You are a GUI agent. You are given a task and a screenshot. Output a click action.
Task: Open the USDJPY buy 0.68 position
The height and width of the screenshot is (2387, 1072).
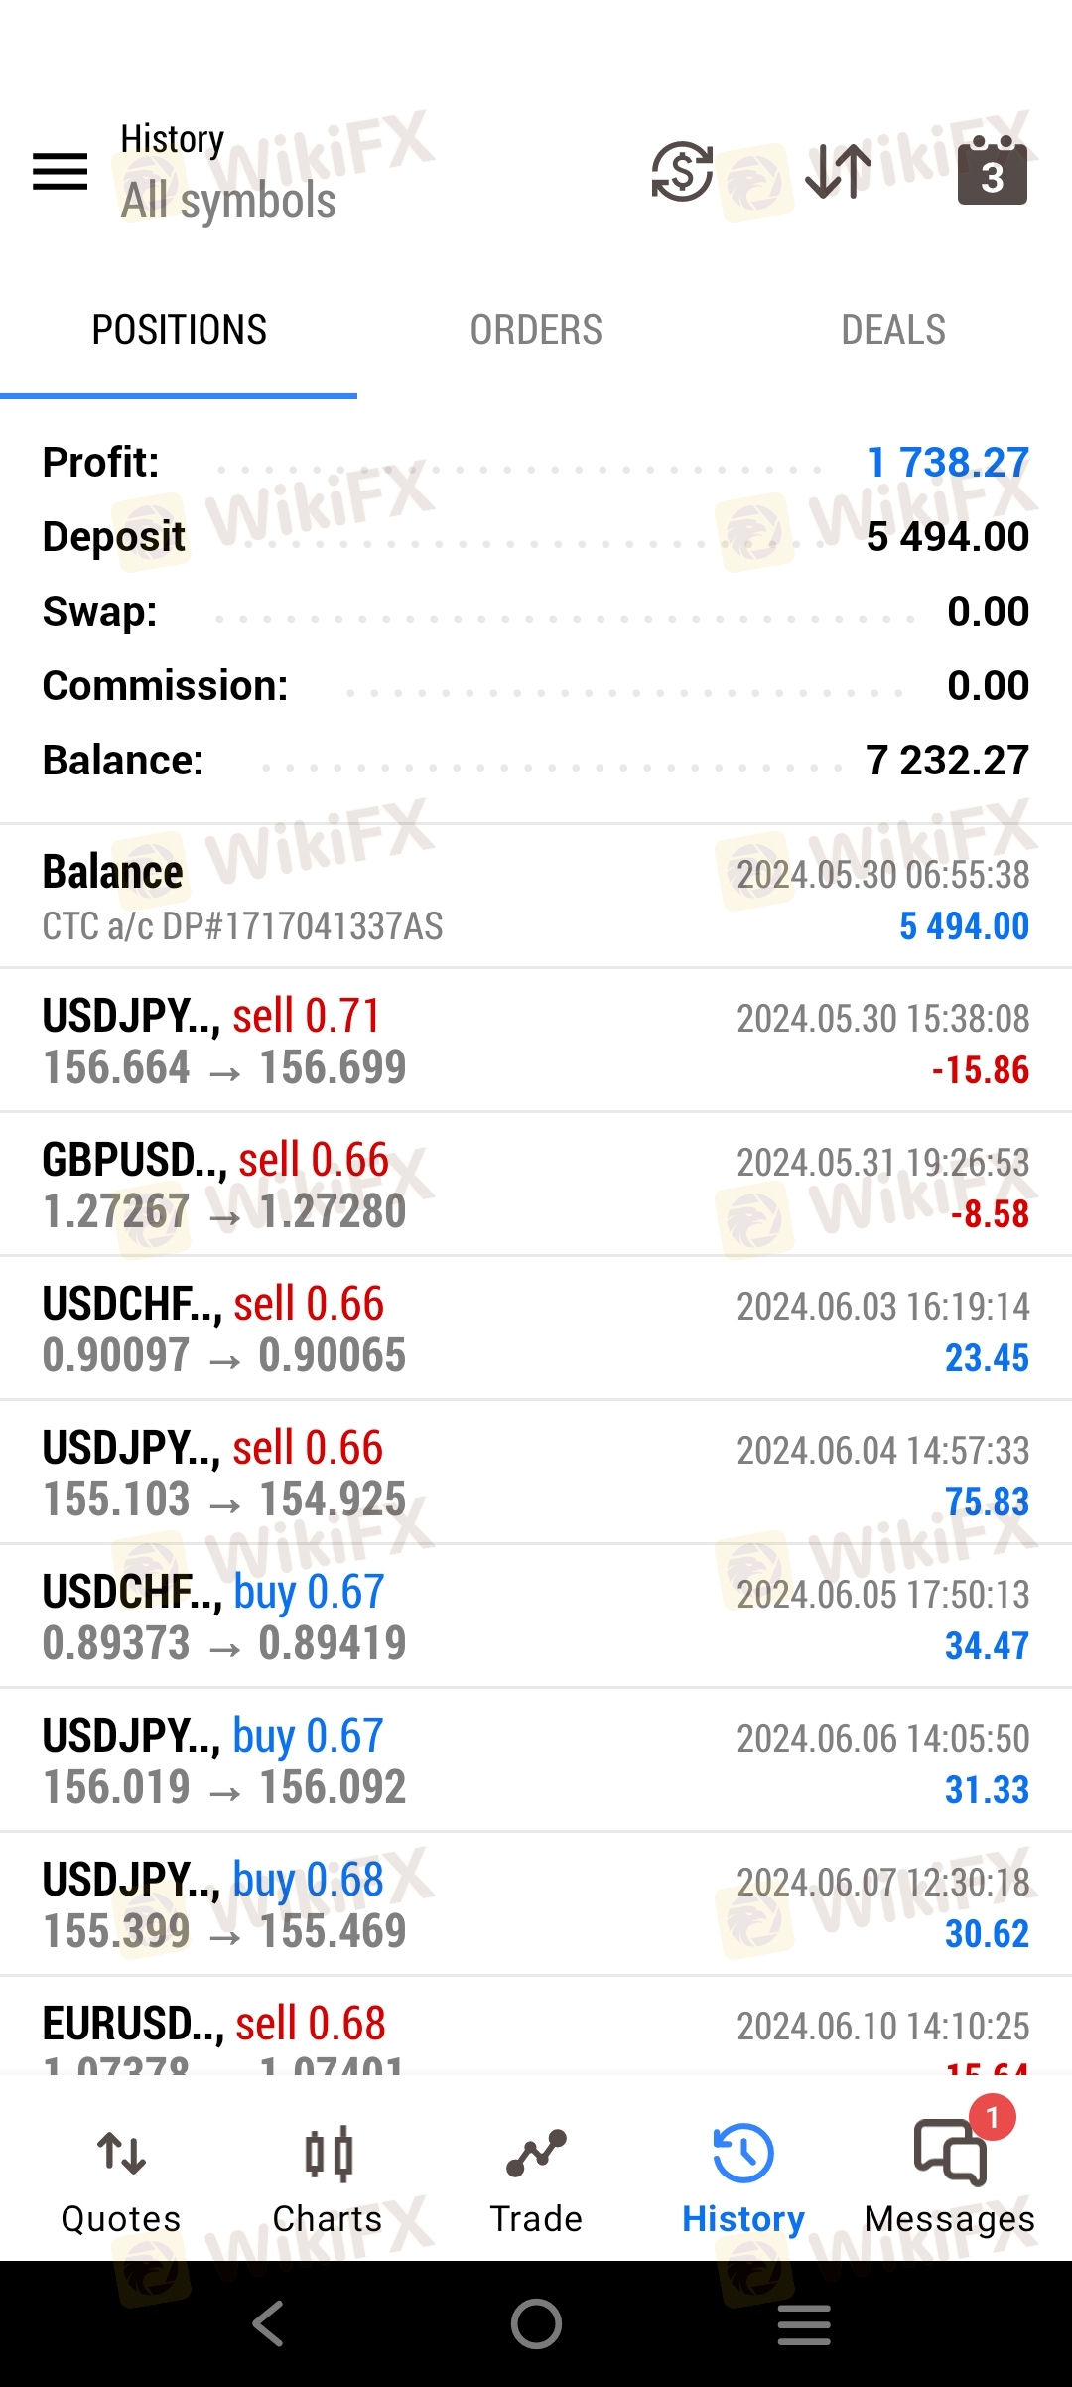[x=536, y=1904]
